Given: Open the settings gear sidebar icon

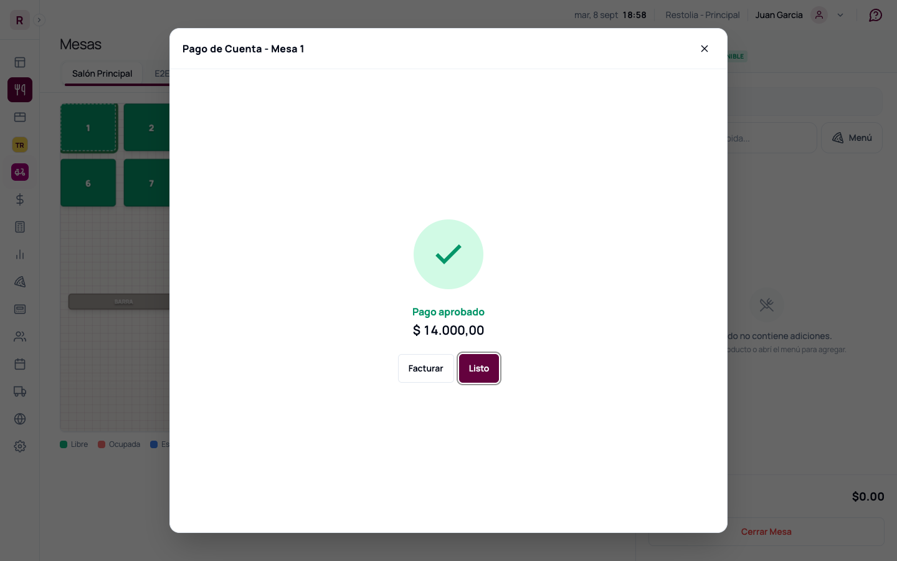Looking at the screenshot, I should click(20, 446).
